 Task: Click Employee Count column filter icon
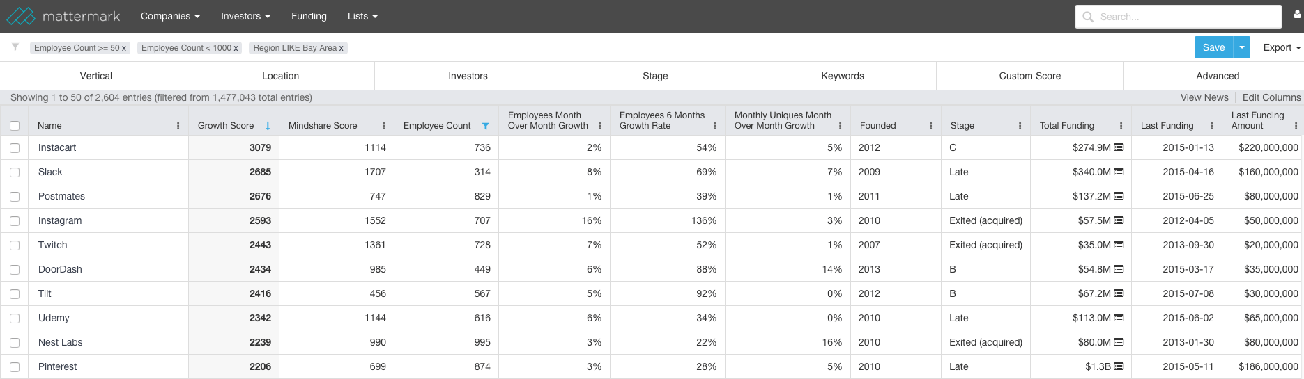click(486, 126)
